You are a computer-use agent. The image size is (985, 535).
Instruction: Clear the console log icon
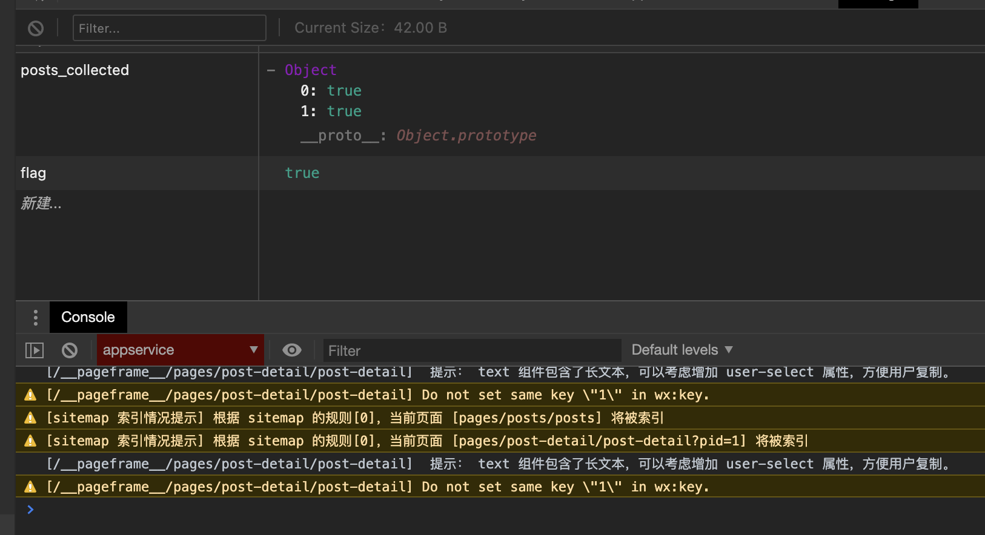[70, 350]
